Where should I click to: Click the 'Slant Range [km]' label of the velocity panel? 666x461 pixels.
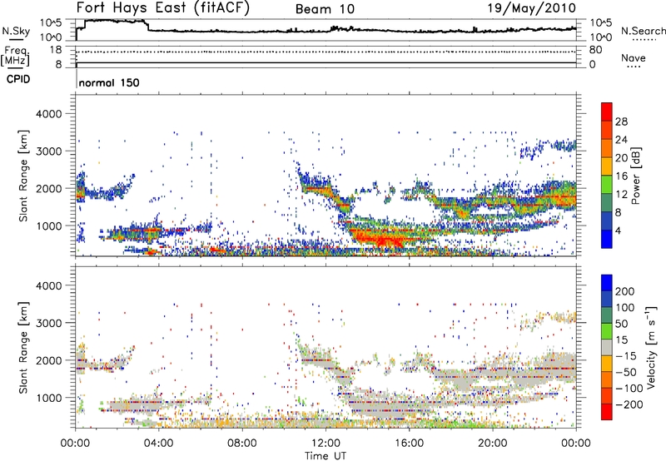tap(23, 347)
